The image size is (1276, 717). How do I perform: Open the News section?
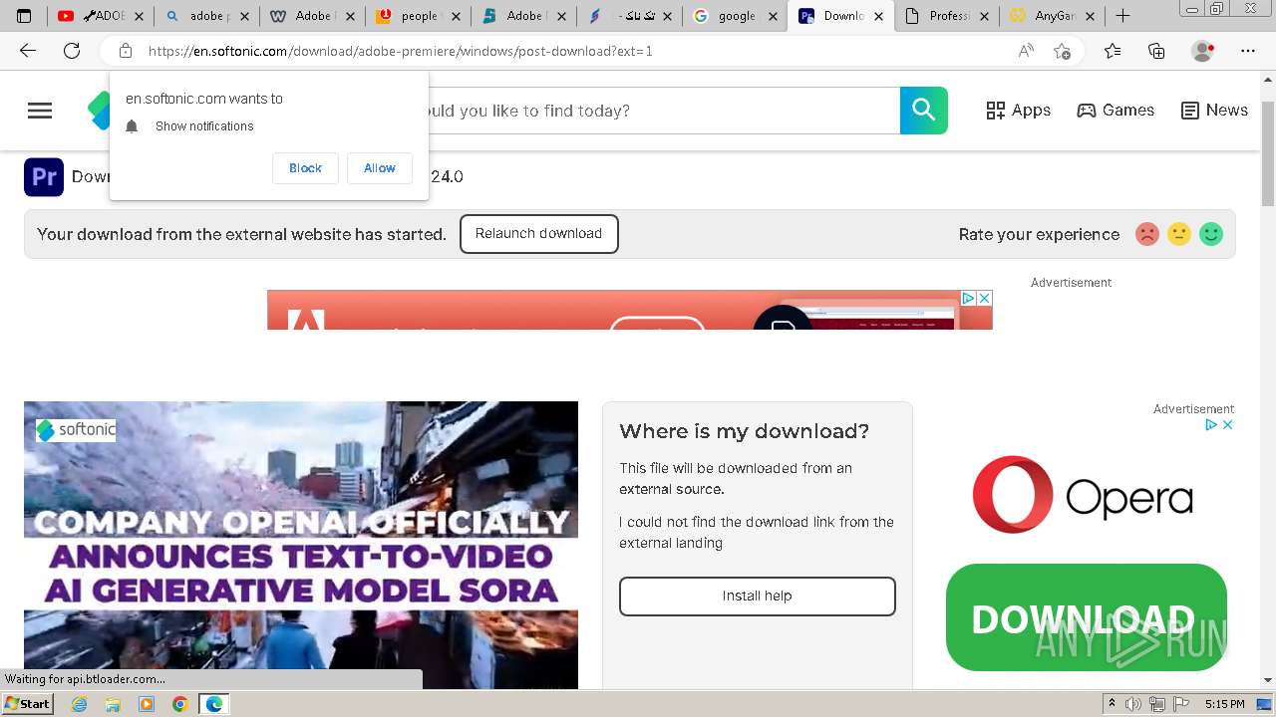[x=1214, y=111]
